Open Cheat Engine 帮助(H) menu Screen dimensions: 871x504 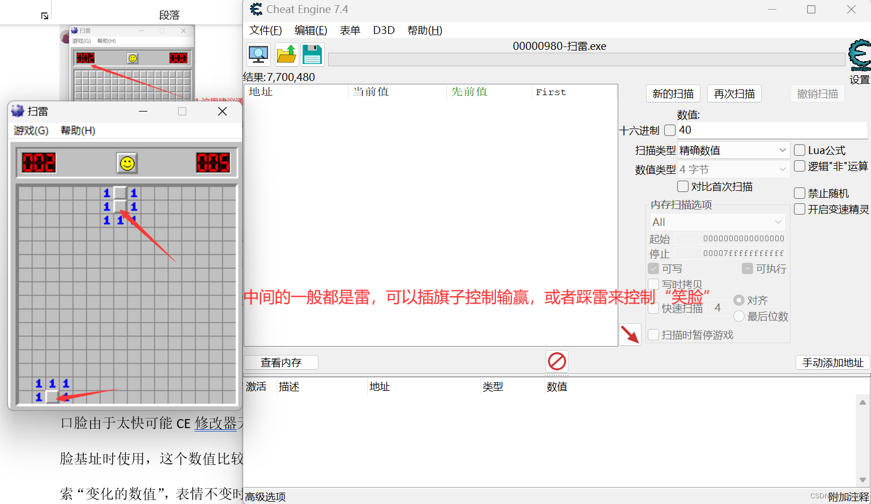point(425,31)
